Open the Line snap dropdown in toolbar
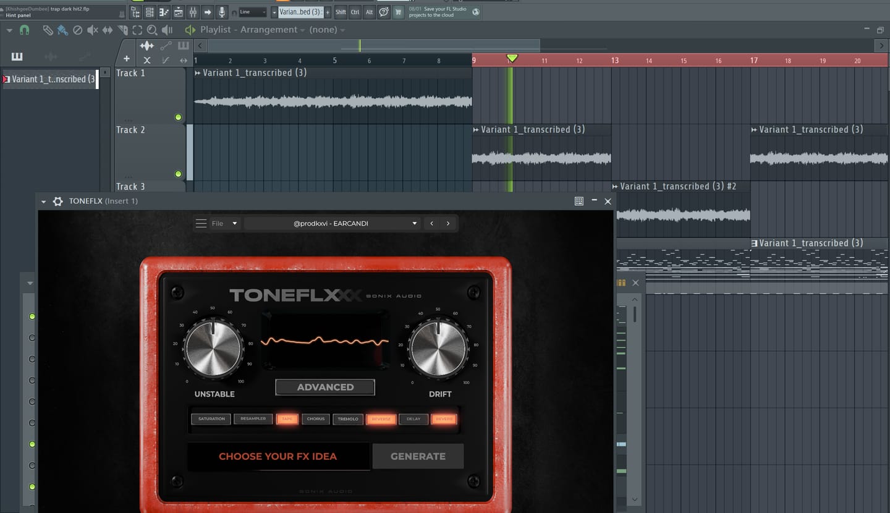Image resolution: width=890 pixels, height=513 pixels. pyautogui.click(x=253, y=12)
